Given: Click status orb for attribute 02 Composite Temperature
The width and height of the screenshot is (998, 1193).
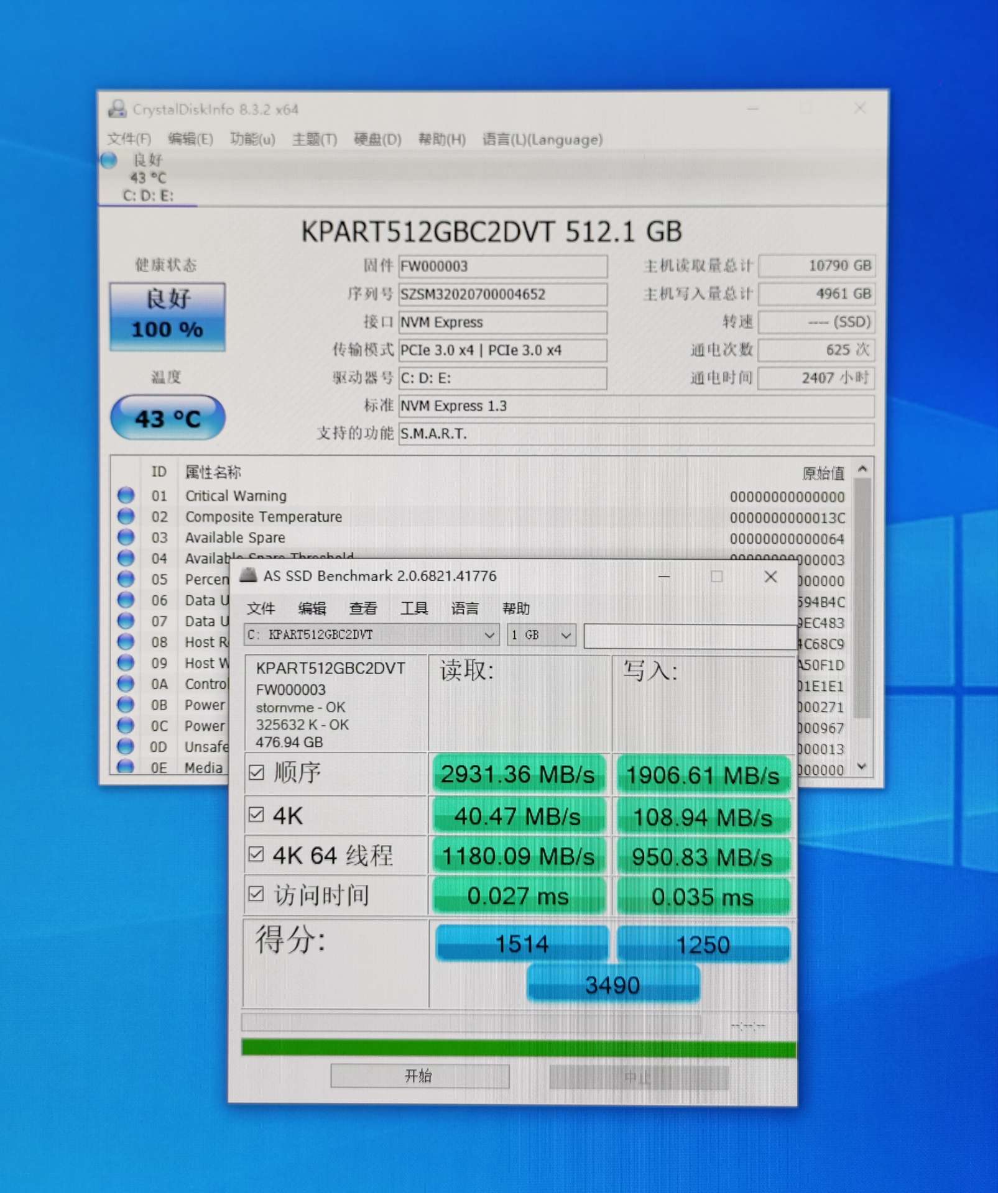Looking at the screenshot, I should [126, 516].
